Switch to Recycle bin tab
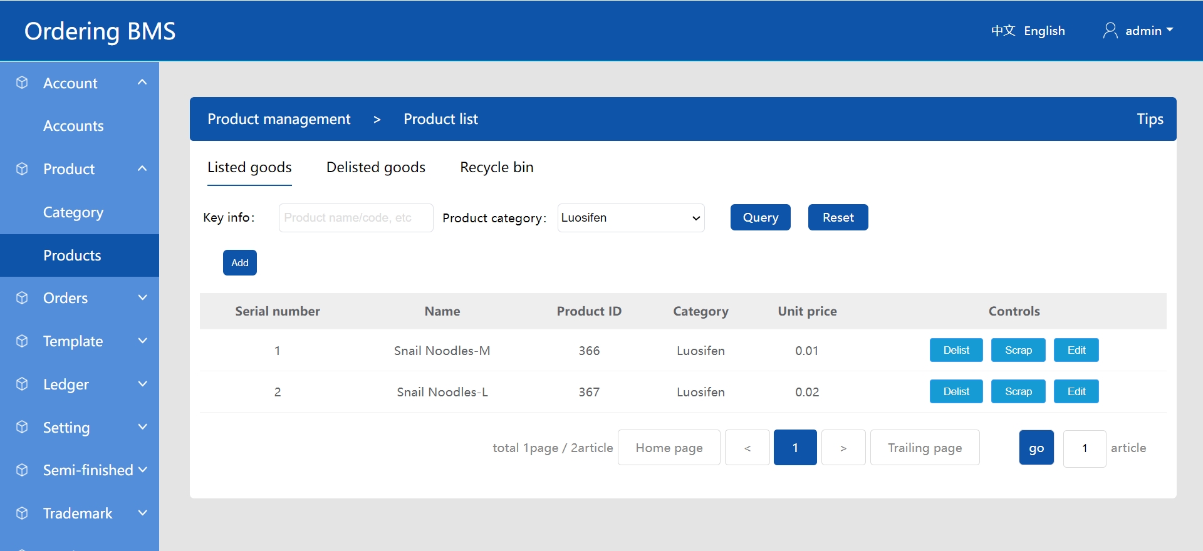This screenshot has height=551, width=1203. tap(497, 167)
